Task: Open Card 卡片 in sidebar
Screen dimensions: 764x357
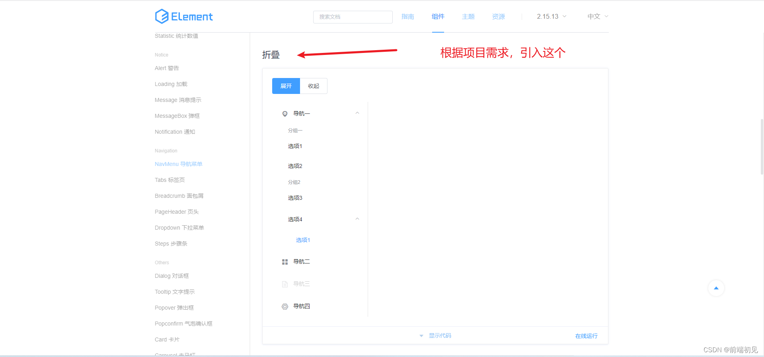Action: point(167,339)
